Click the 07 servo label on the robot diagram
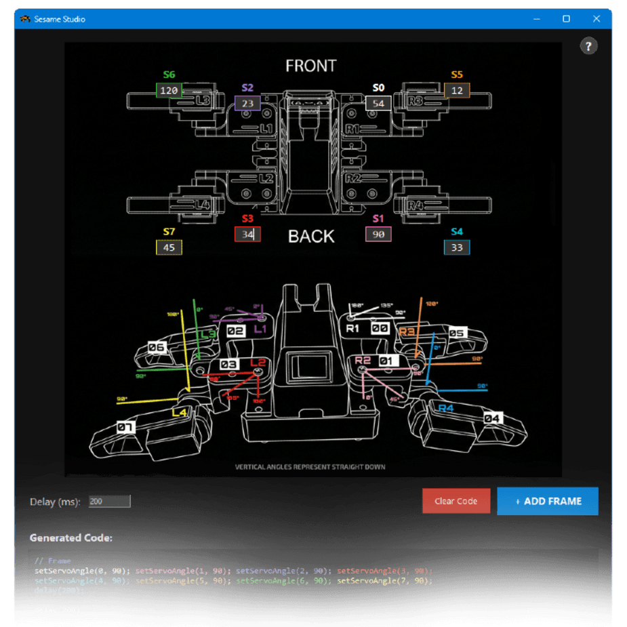The height and width of the screenshot is (627, 627). coord(125,428)
